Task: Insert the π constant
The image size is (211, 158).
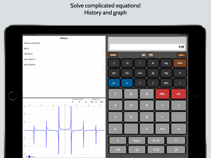Action: tap(176, 140)
